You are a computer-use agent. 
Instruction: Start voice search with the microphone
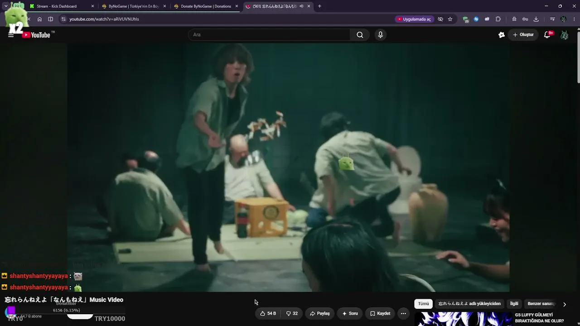click(x=380, y=35)
